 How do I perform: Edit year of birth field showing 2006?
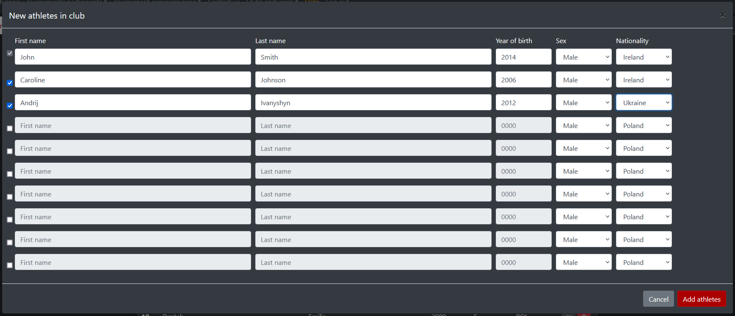click(x=524, y=79)
